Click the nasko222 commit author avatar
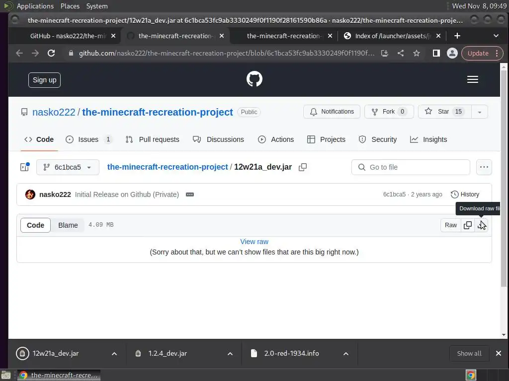 pos(30,194)
